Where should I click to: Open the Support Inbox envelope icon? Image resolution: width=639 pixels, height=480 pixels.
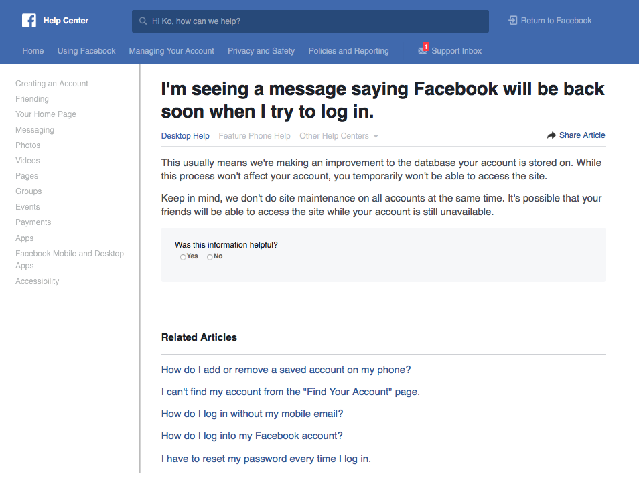click(422, 50)
